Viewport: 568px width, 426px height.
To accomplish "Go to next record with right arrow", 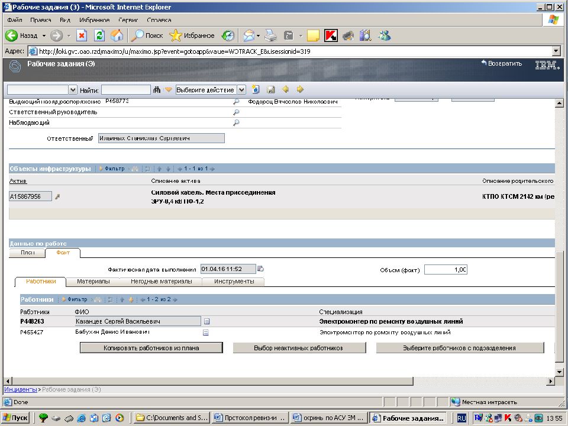I will pos(300,89).
